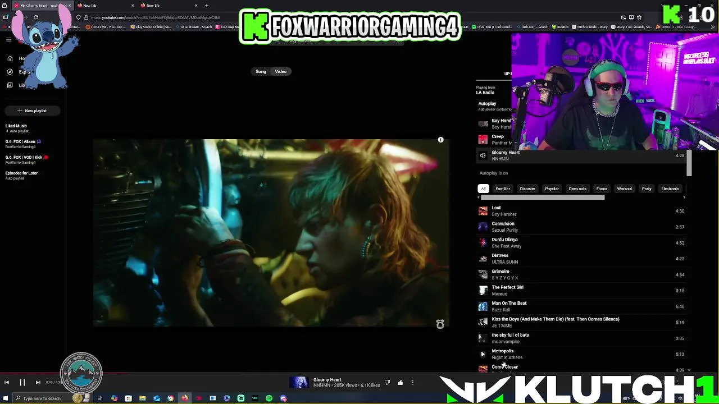Click the icon at video bottom-right corner
719x404 pixels.
[440, 324]
